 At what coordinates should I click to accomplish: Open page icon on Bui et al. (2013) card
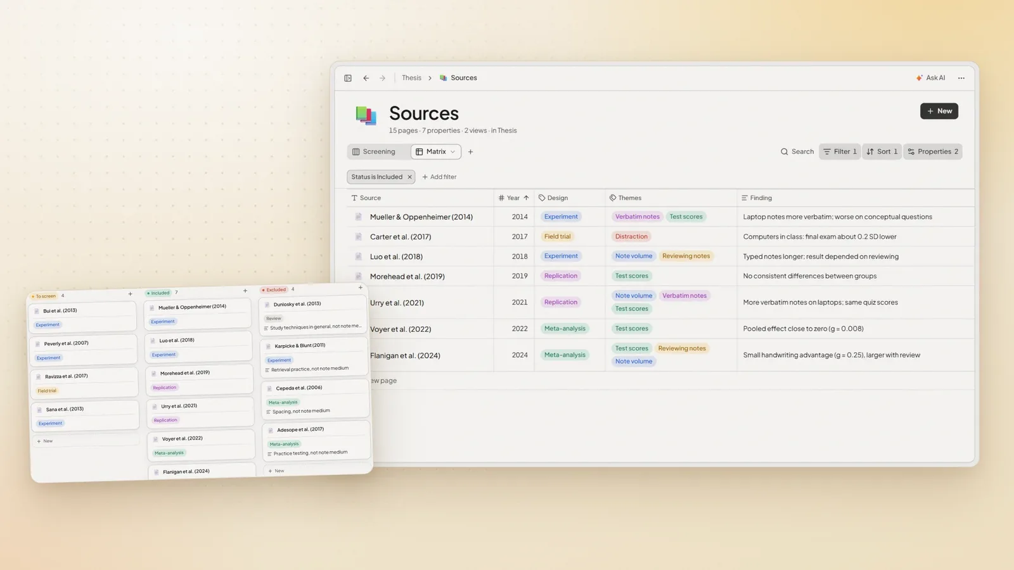(x=37, y=312)
